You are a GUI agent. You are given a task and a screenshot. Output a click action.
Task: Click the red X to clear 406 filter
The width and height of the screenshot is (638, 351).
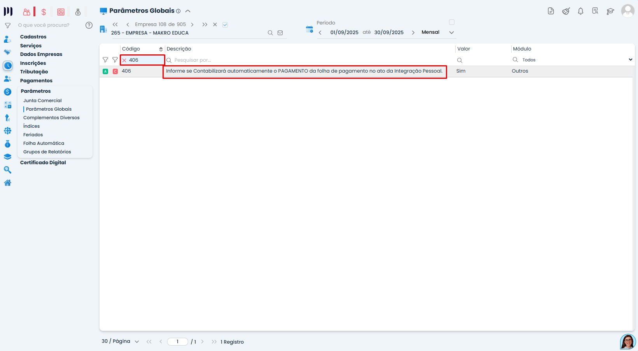(124, 60)
